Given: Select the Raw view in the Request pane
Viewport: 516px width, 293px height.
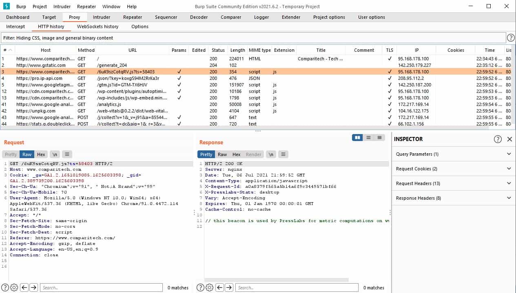Looking at the screenshot, I should [27, 154].
